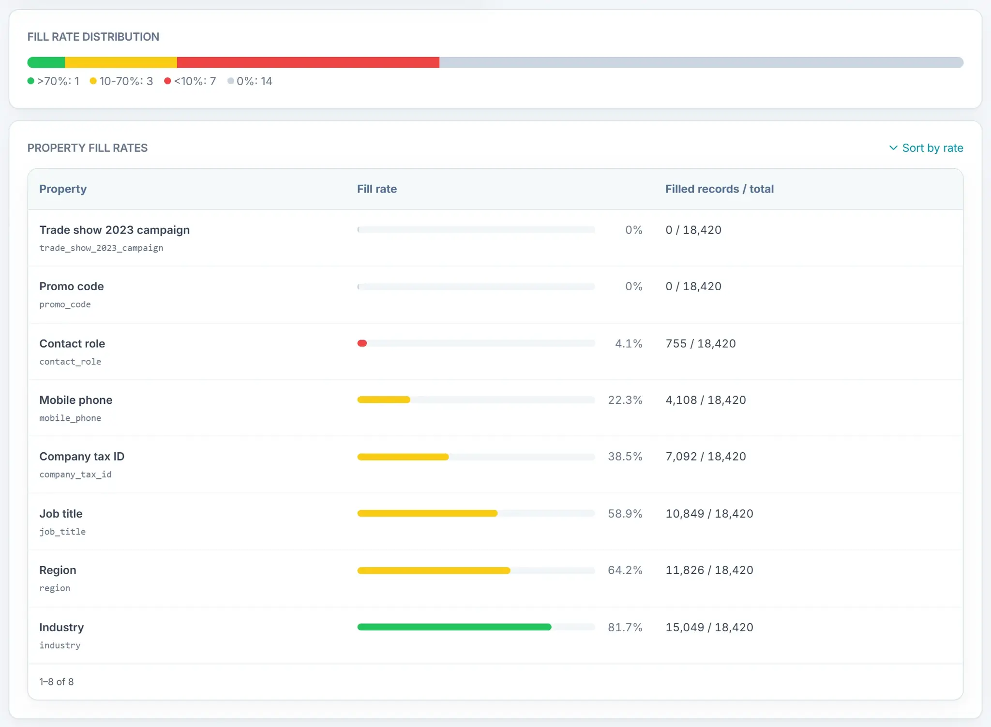Click the 1–8 of 8 pagination text
This screenshot has height=727, width=991.
pyautogui.click(x=57, y=682)
